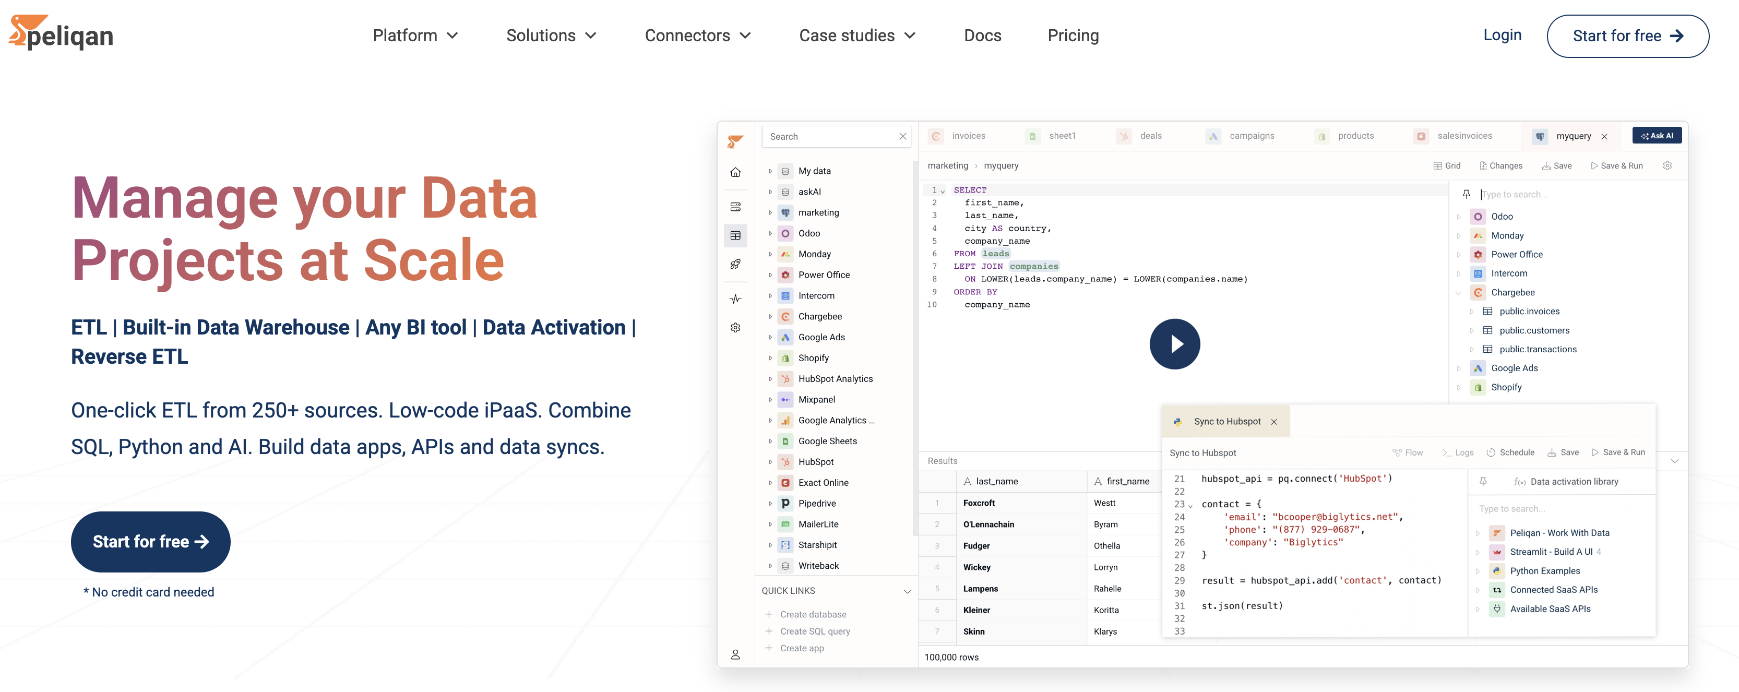Click the Mixpanel icon in tree
The height and width of the screenshot is (692, 1739).
pyautogui.click(x=785, y=400)
